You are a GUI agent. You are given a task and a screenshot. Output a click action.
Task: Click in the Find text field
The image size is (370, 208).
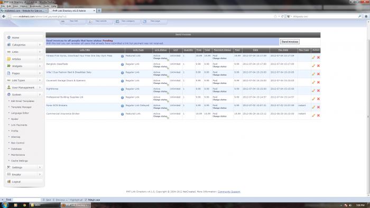click(x=26, y=200)
